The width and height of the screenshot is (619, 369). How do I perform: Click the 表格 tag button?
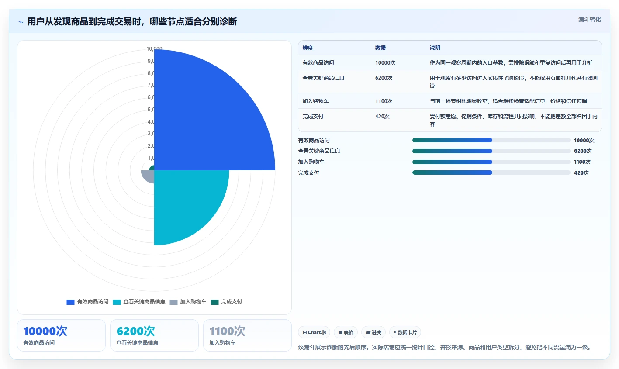click(x=346, y=332)
